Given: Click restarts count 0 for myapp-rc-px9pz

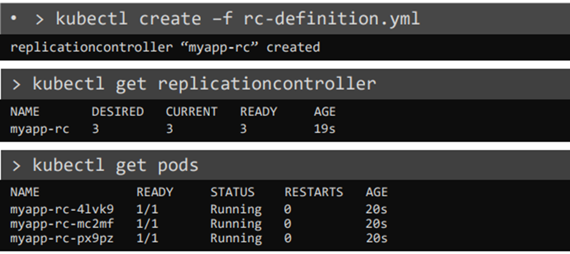Looking at the screenshot, I should coord(287,238).
